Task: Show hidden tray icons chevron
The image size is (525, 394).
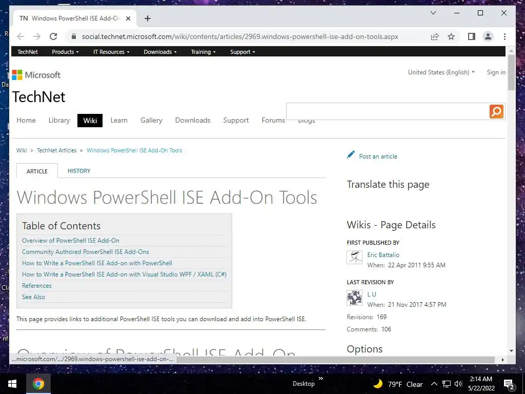Action: pos(434,384)
